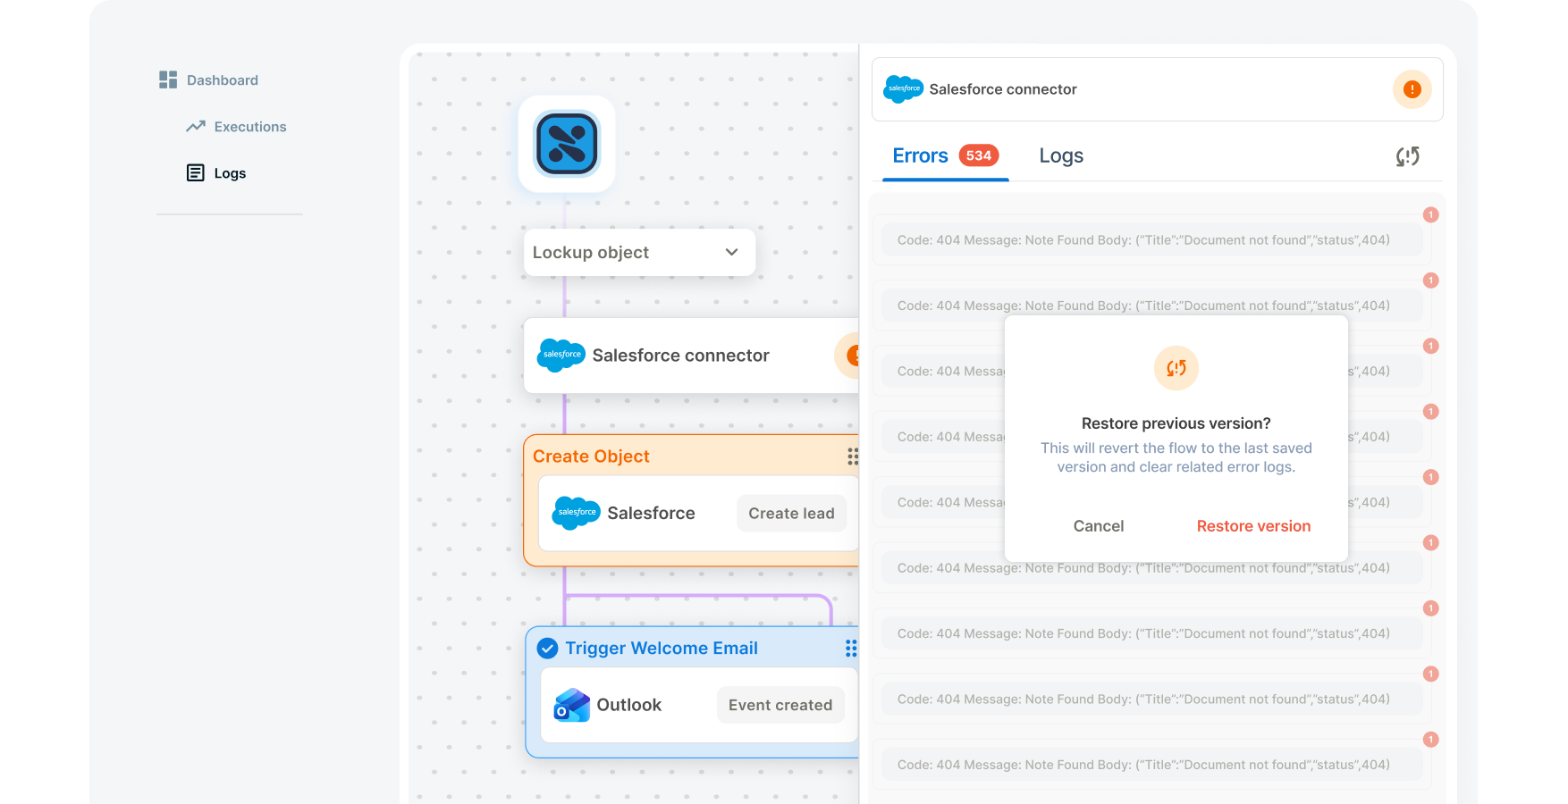1568x804 pixels.
Task: Click the restore icon in the dialog
Action: click(x=1176, y=368)
